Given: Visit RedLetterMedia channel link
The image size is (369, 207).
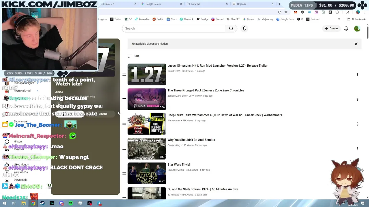Looking at the screenshot, I should pos(176,170).
